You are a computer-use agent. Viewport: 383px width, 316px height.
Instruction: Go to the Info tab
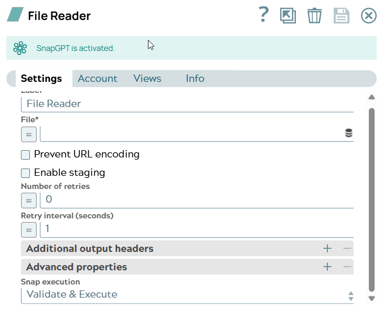pyautogui.click(x=195, y=79)
